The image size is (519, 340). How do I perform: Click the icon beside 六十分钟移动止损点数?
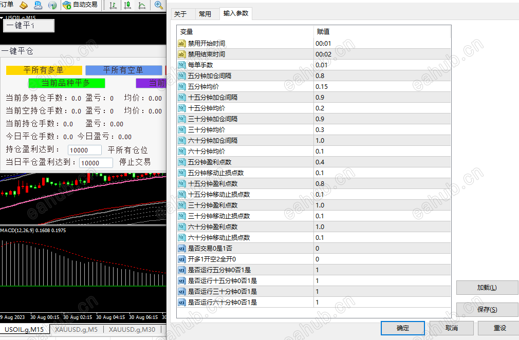[181, 238]
